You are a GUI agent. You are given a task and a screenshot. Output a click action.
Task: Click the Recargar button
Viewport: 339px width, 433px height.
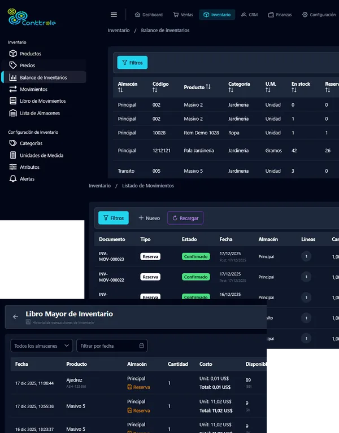point(185,218)
